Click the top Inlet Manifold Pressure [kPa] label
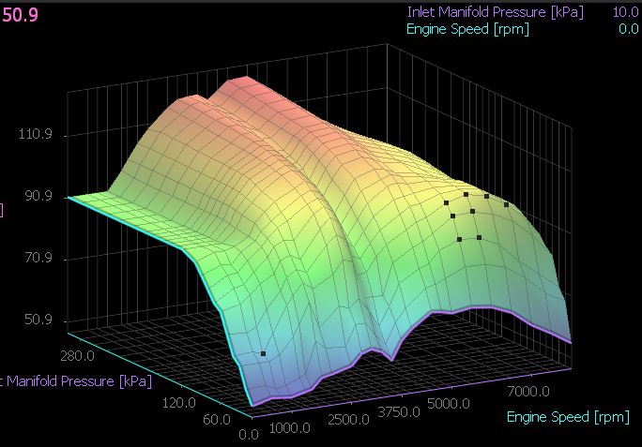Image resolution: width=642 pixels, height=447 pixels. tap(495, 12)
